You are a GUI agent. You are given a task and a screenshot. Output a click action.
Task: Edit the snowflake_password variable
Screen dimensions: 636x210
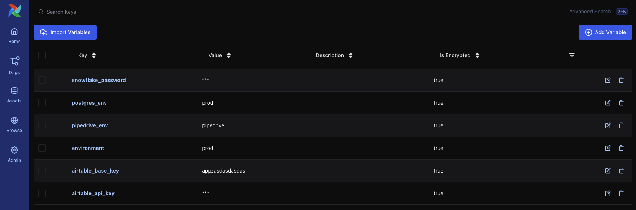click(607, 80)
